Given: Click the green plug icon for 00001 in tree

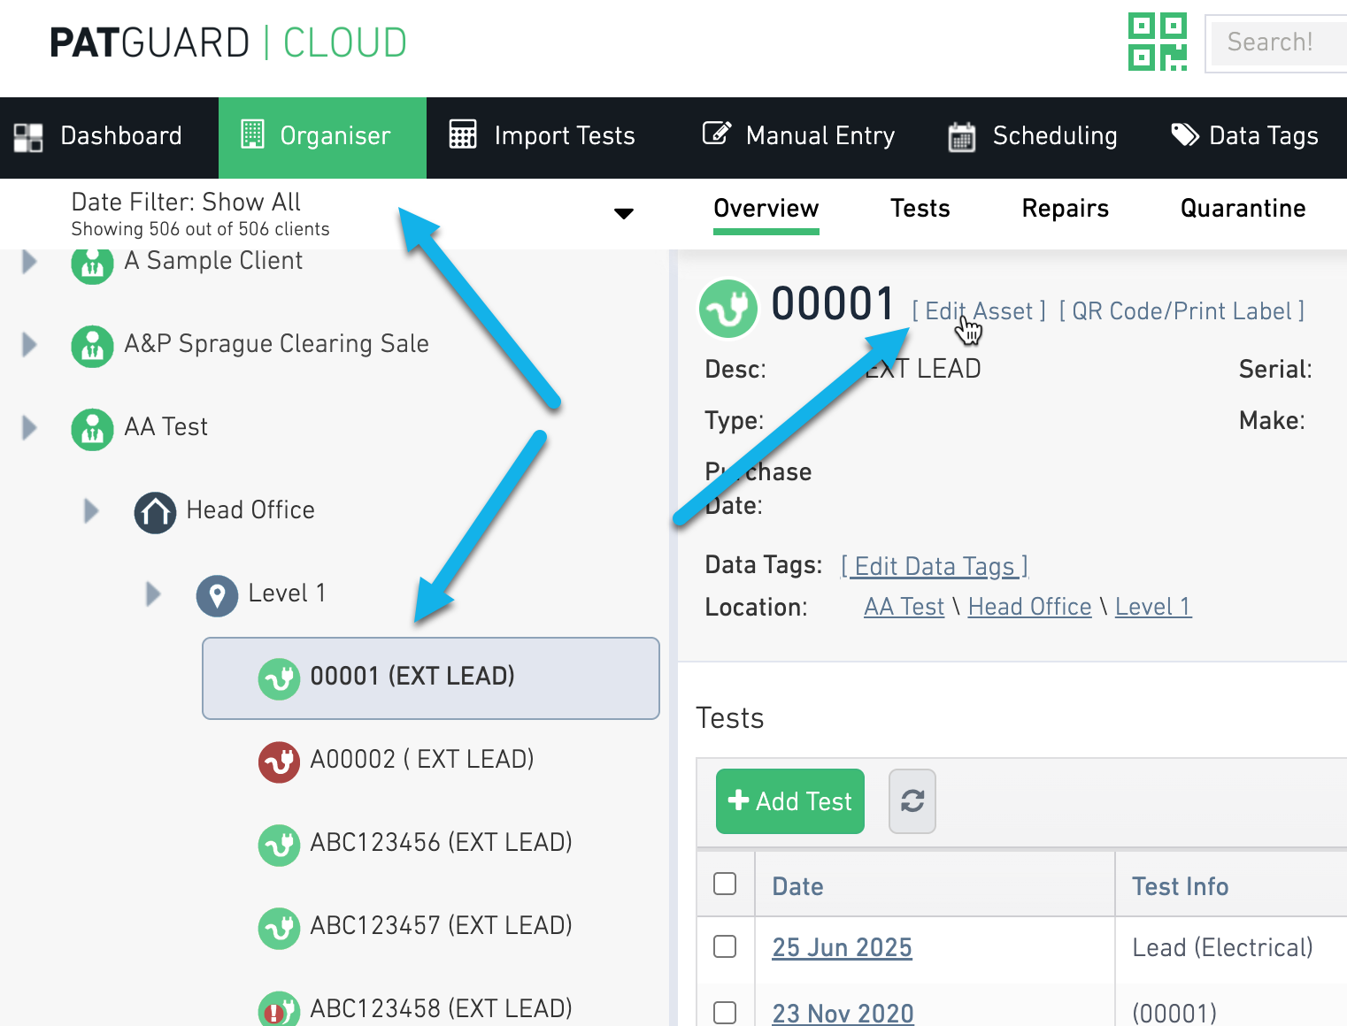Looking at the screenshot, I should (279, 679).
